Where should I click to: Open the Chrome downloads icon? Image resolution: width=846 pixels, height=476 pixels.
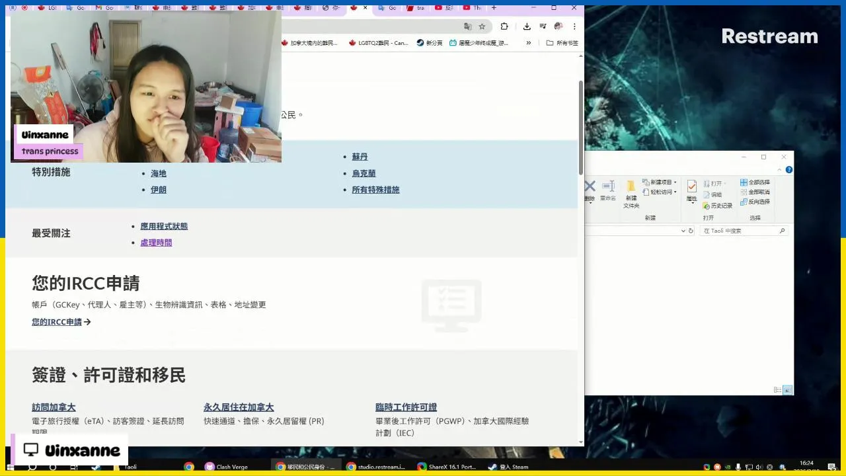[527, 26]
